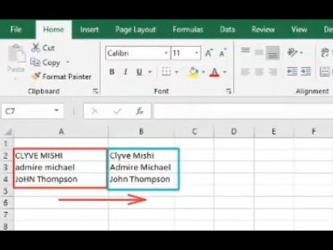Screen dimensions: 333x250
Task: Click the increase indent icon
Action: point(306,72)
